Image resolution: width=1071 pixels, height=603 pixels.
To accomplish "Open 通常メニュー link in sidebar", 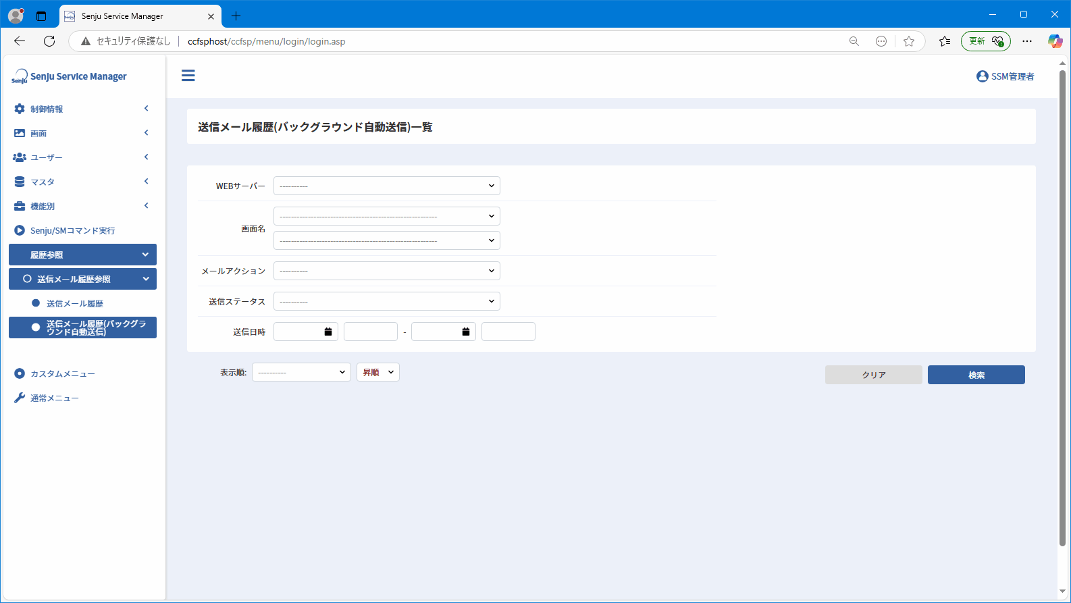I will (x=54, y=398).
